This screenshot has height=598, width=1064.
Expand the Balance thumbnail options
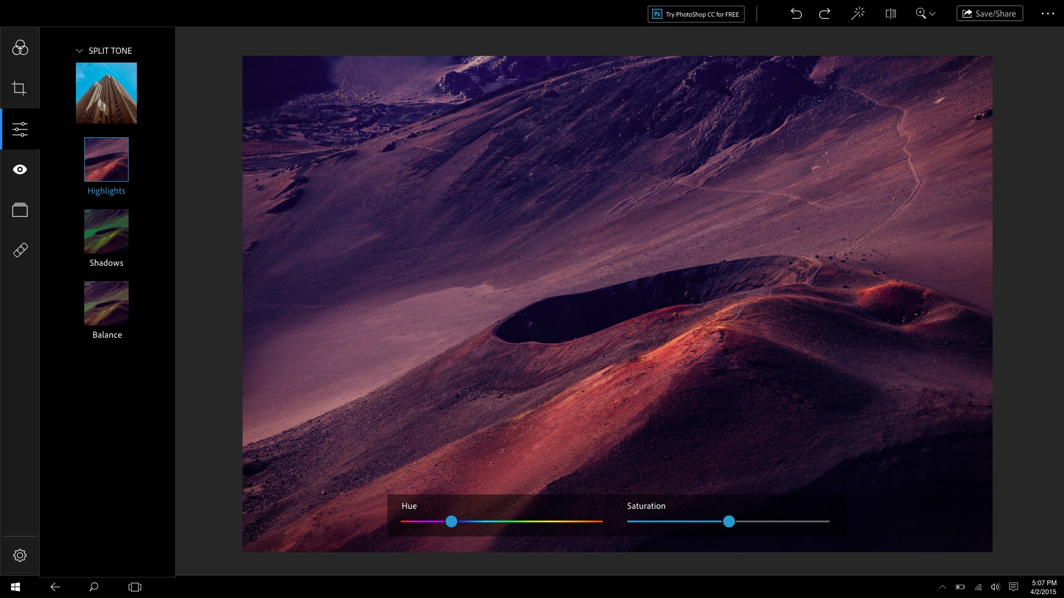point(106,303)
